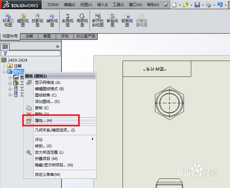Click the Print icon

[x=208, y=5]
